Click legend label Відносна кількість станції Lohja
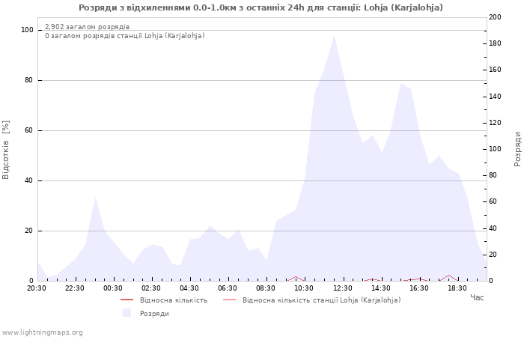The height and width of the screenshot is (337, 524). (x=321, y=300)
